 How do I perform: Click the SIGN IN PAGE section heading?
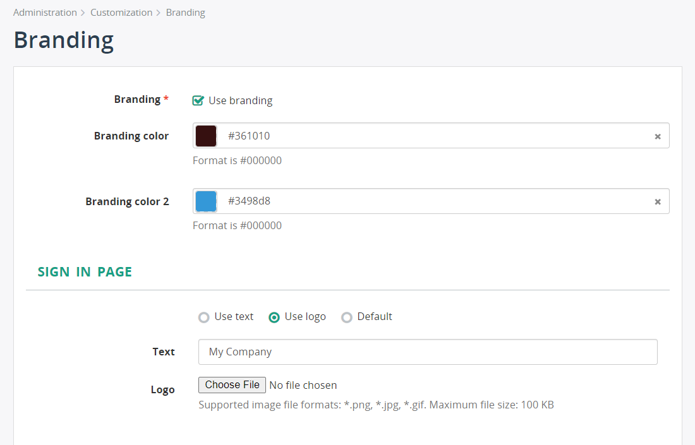pyautogui.click(x=85, y=271)
